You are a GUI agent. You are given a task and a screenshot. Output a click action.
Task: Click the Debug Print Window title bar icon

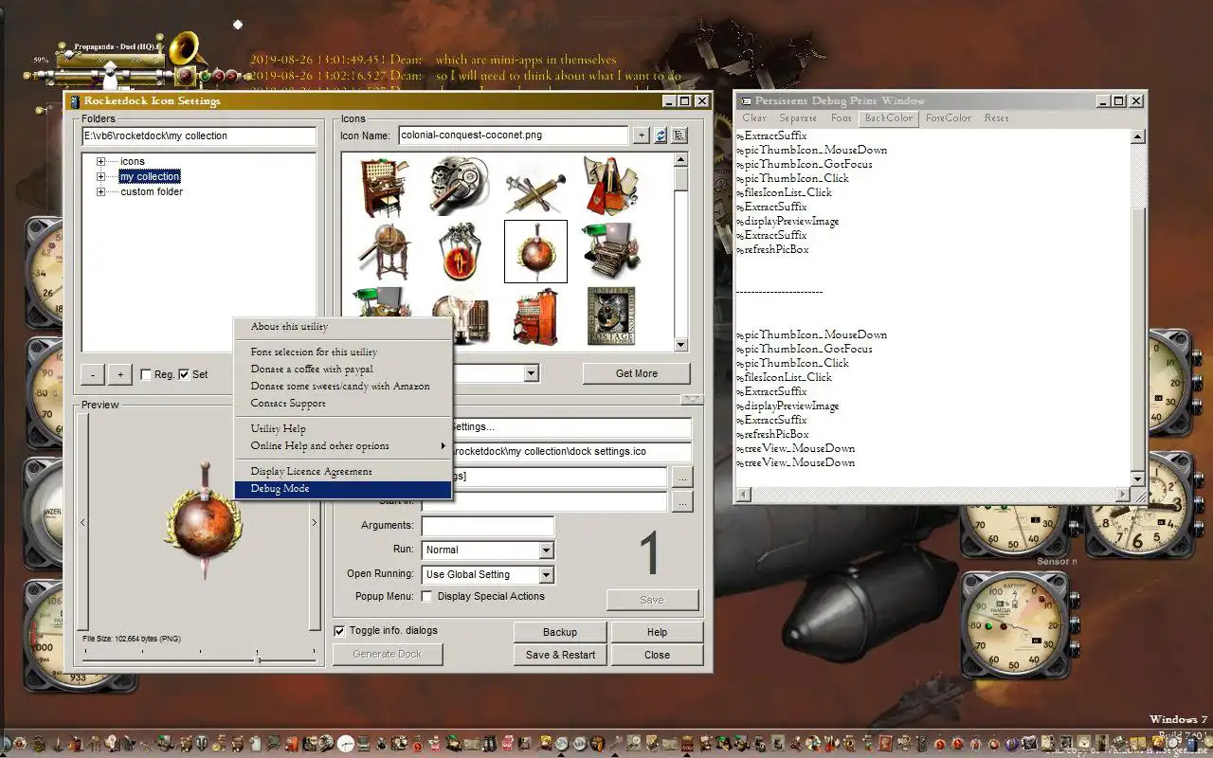pyautogui.click(x=745, y=100)
